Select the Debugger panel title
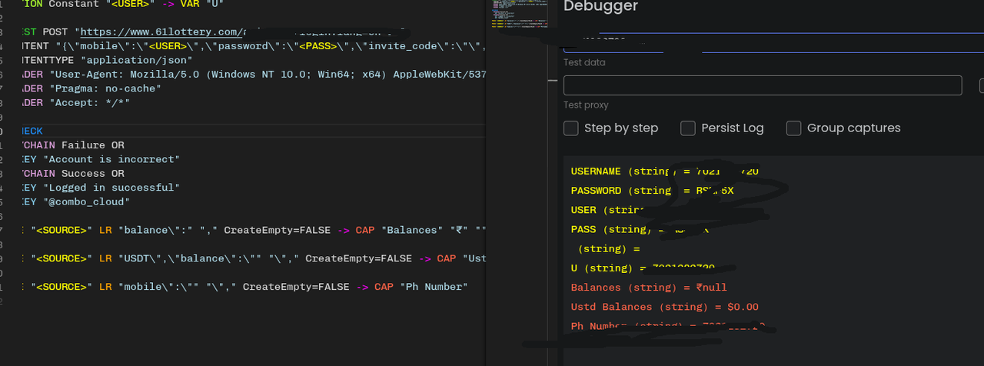984x366 pixels. 600,6
